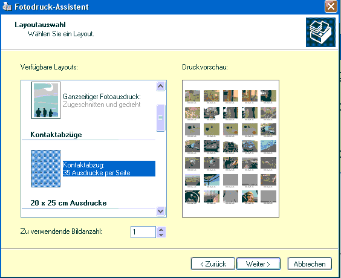Close the Fotodruck-Assistent window
This screenshot has width=341, height=278.
(331, 6)
